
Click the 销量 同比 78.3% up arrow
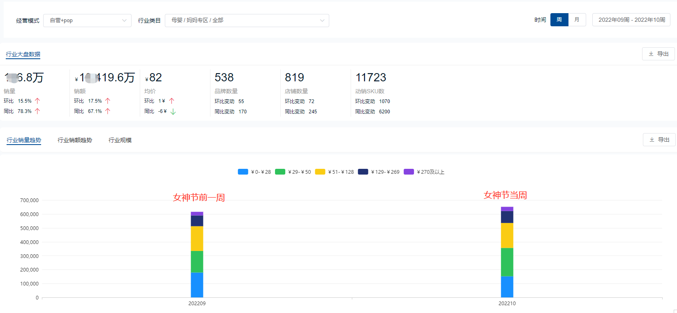[x=37, y=111]
